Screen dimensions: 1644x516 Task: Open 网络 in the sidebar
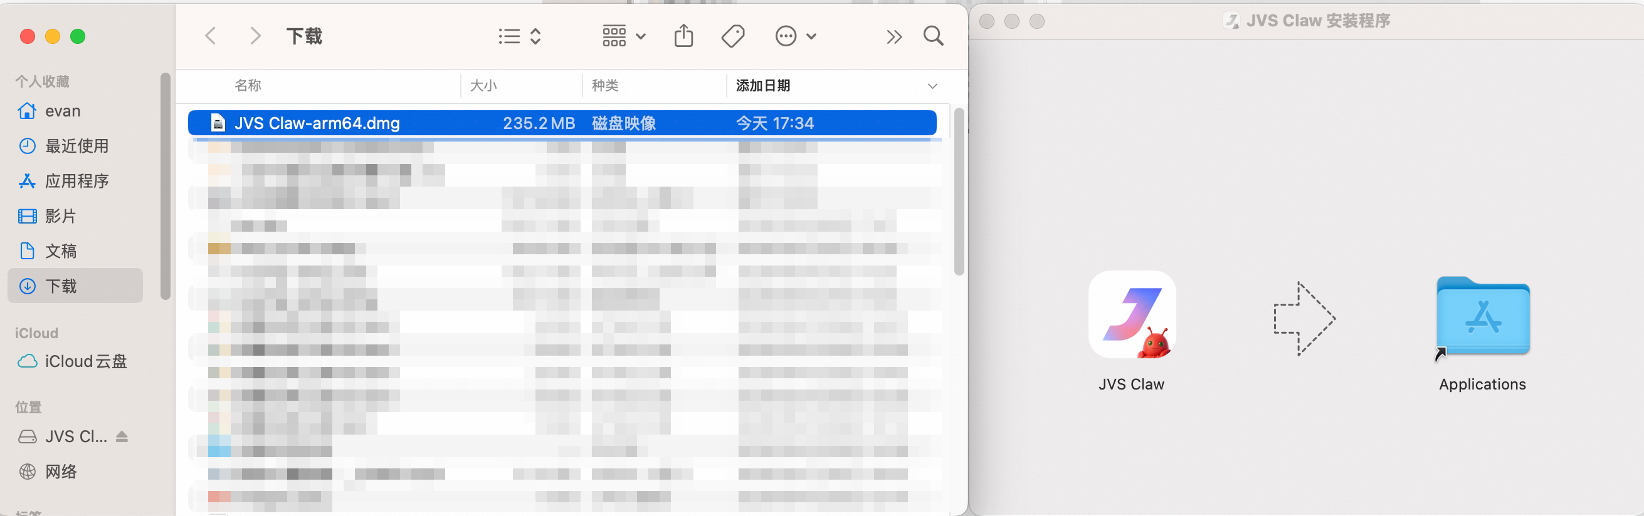point(75,472)
